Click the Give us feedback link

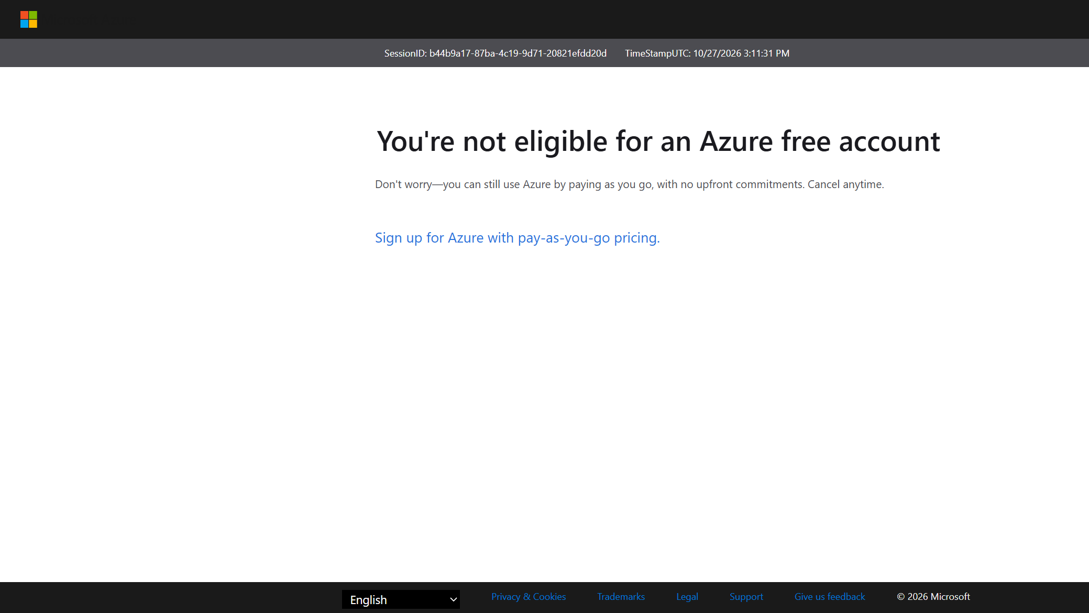point(830,597)
